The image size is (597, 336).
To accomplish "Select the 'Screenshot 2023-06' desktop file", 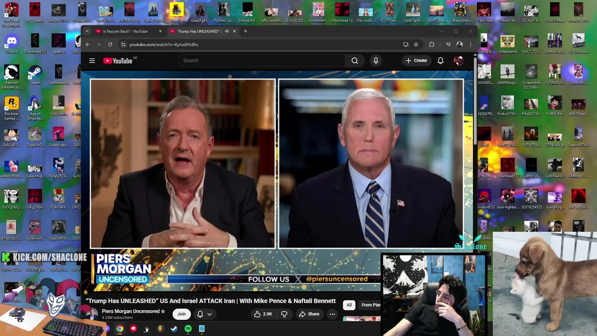I will [531, 77].
